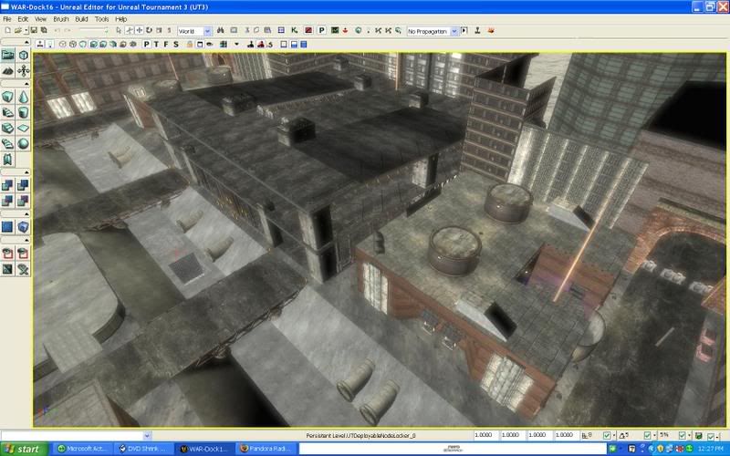Open the scale snap percentage dropdown arrow
This screenshot has width=730, height=456.
tap(690, 436)
